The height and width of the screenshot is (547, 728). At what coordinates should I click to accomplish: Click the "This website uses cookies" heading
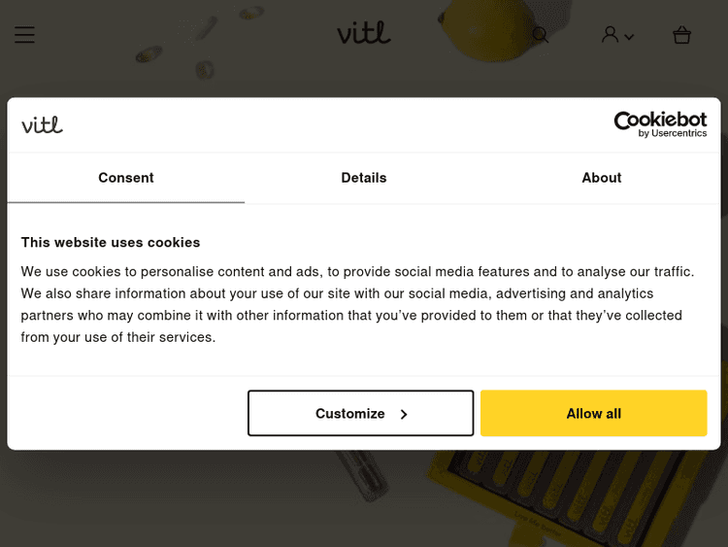tap(111, 242)
